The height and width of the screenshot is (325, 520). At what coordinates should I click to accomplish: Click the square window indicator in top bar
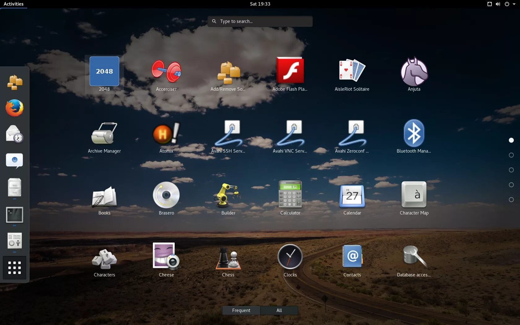[490, 4]
